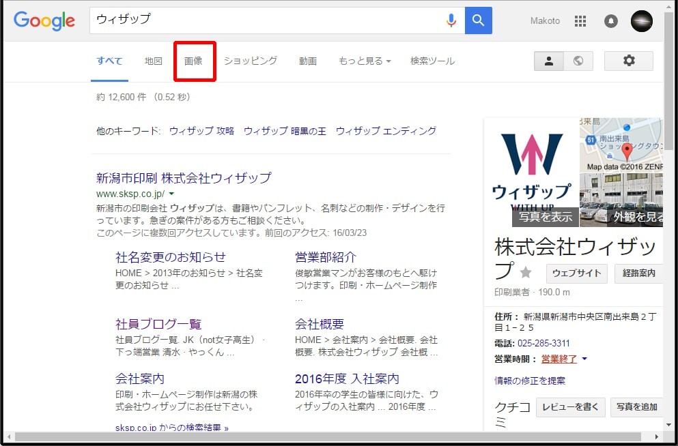
Task: Click horizontal scrollbar right arrow
Action: coord(657,437)
